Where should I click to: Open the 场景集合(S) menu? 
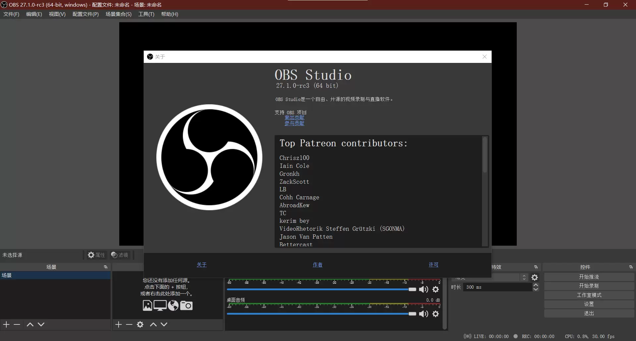coord(119,14)
